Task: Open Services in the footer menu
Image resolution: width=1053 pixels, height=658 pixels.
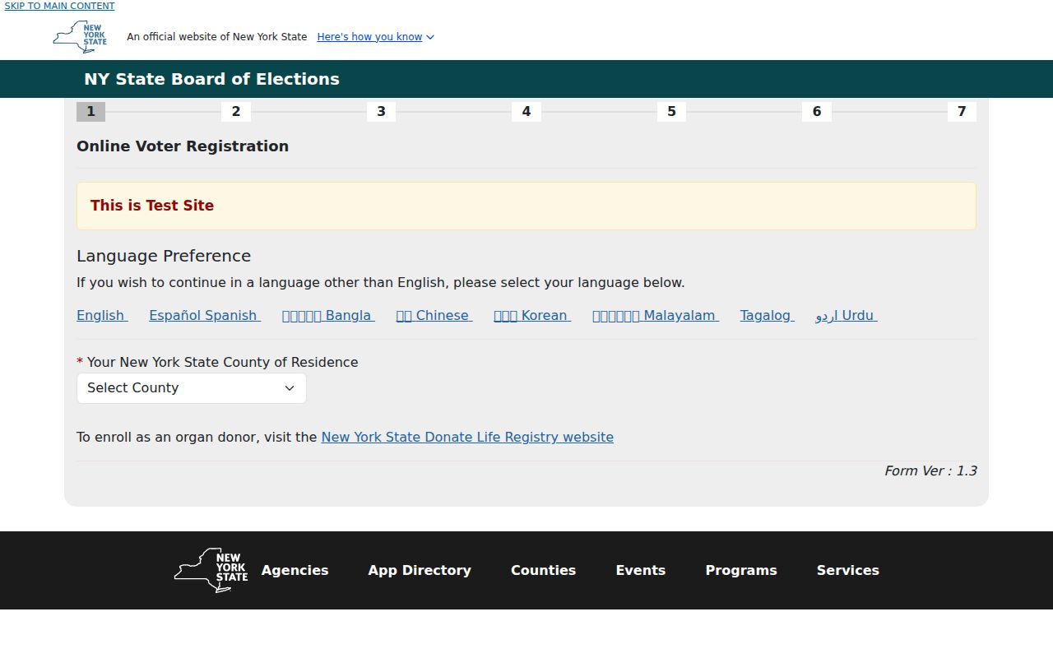Action: click(x=848, y=570)
